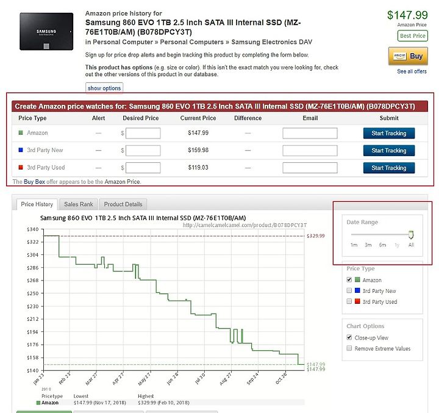This screenshot has width=439, height=413.
Task: Enable the 3rd Party New chart checkbox
Action: pyautogui.click(x=349, y=290)
